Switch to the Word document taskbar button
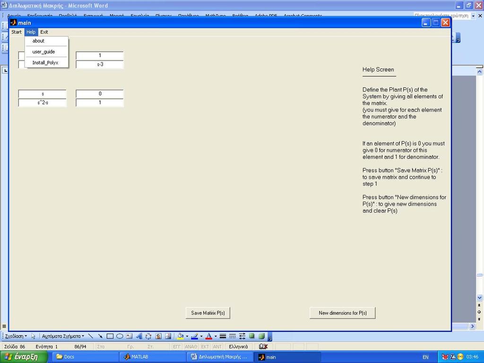 pyautogui.click(x=219, y=357)
